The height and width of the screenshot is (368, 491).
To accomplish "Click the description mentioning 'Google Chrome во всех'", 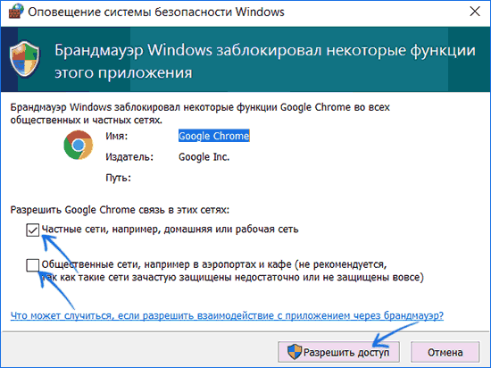I will pos(200,113).
